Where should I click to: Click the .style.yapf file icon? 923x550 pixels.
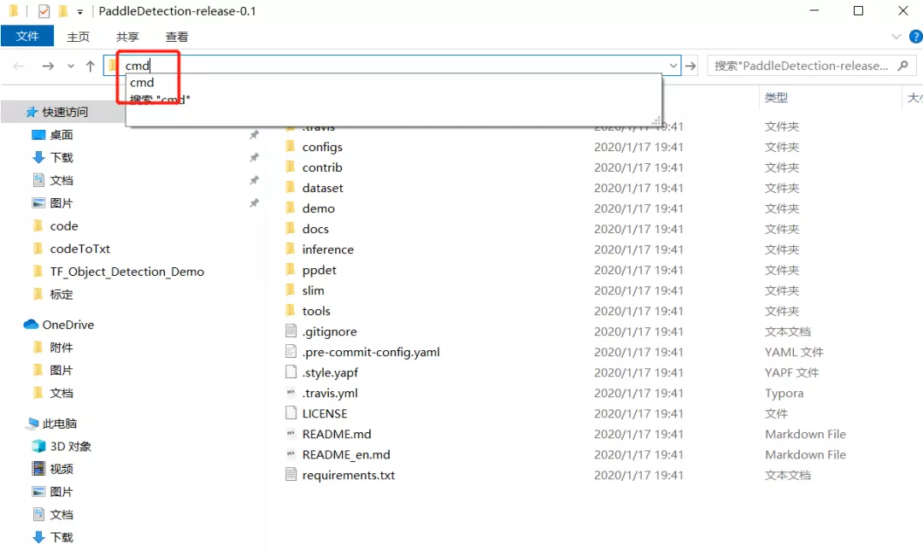tap(291, 372)
